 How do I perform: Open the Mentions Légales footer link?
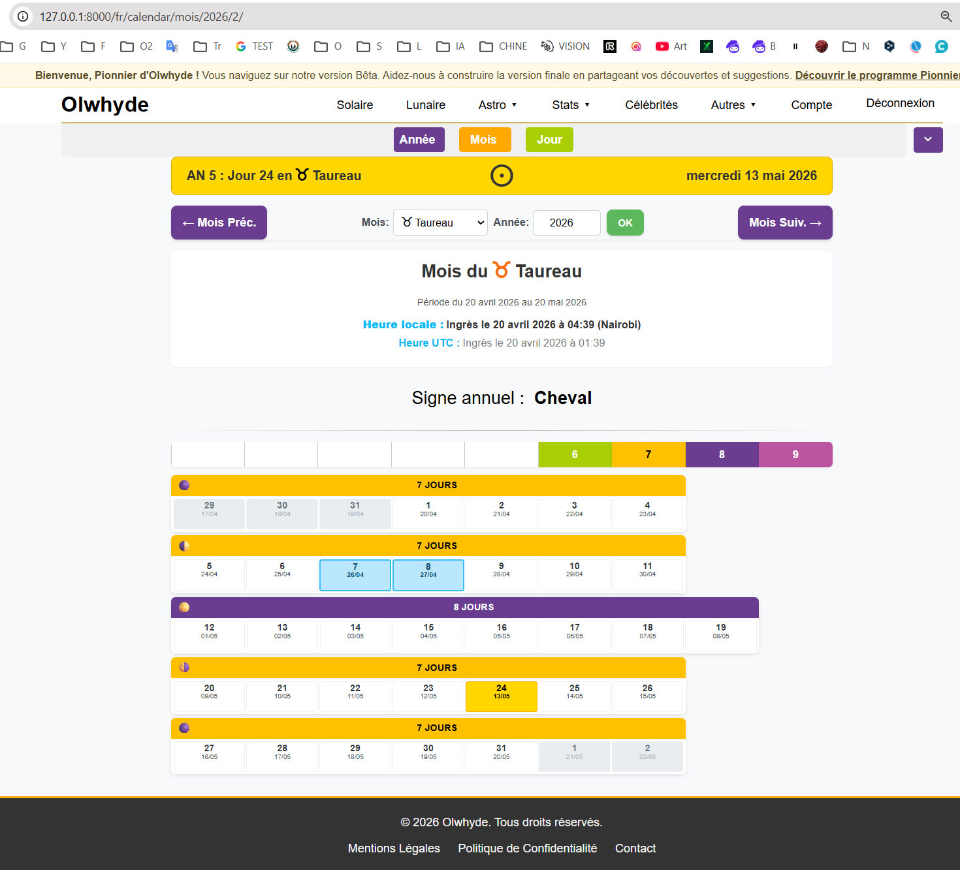tap(394, 848)
